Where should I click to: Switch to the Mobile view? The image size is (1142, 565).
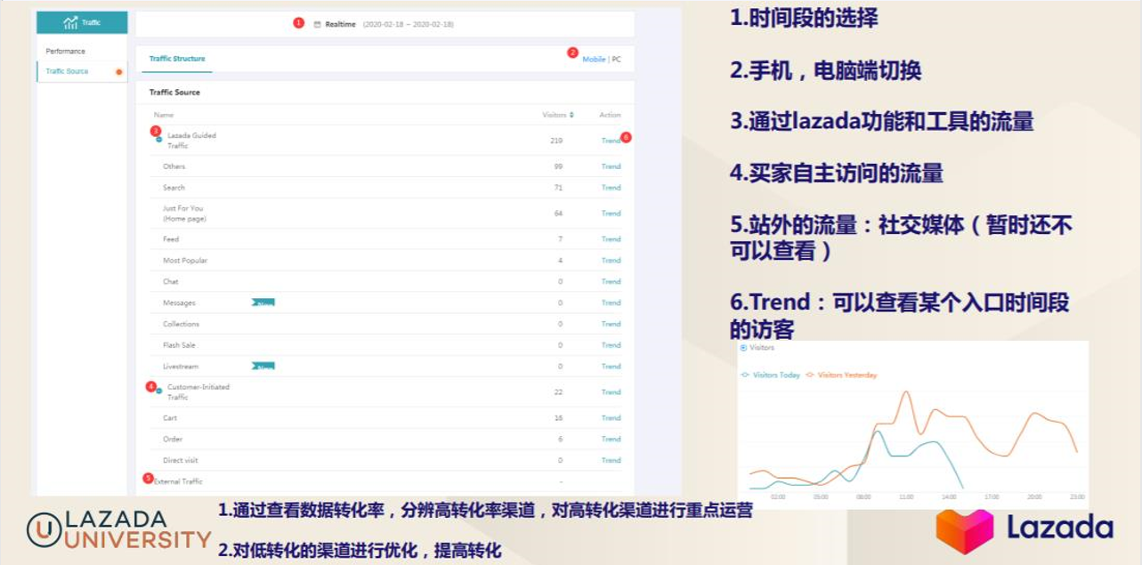pos(594,60)
